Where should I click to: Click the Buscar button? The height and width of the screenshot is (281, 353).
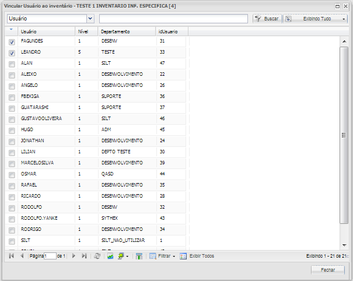point(267,19)
